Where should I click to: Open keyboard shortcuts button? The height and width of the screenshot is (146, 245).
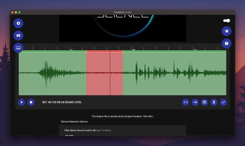coord(18,35)
